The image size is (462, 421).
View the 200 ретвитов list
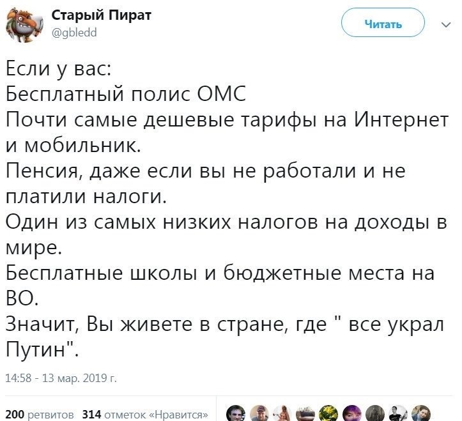(40, 414)
